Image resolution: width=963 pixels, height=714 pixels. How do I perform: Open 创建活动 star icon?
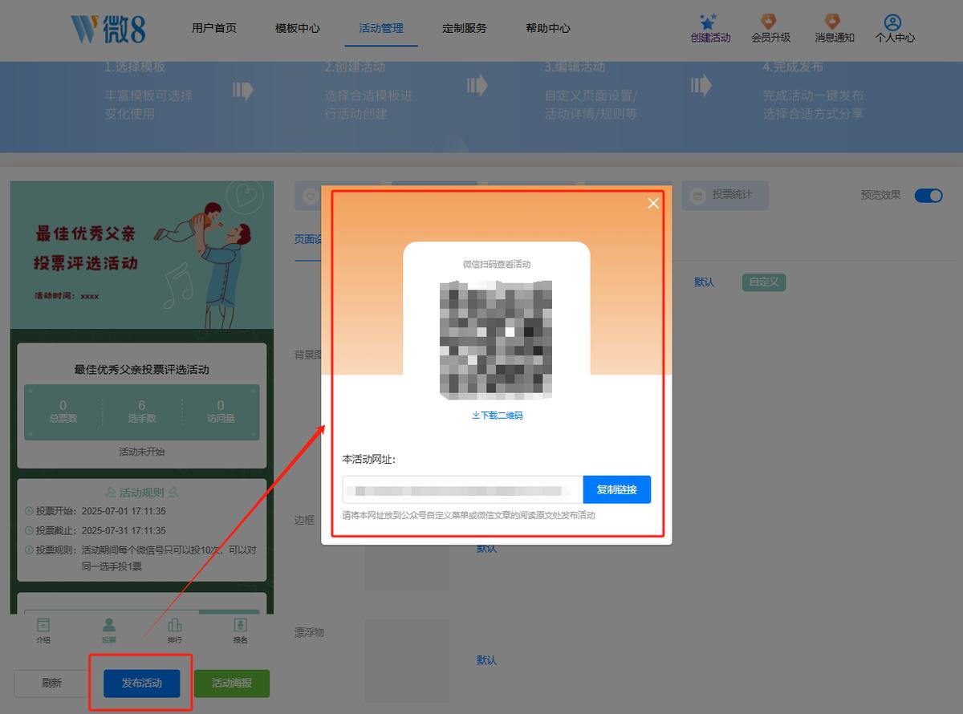coord(709,22)
